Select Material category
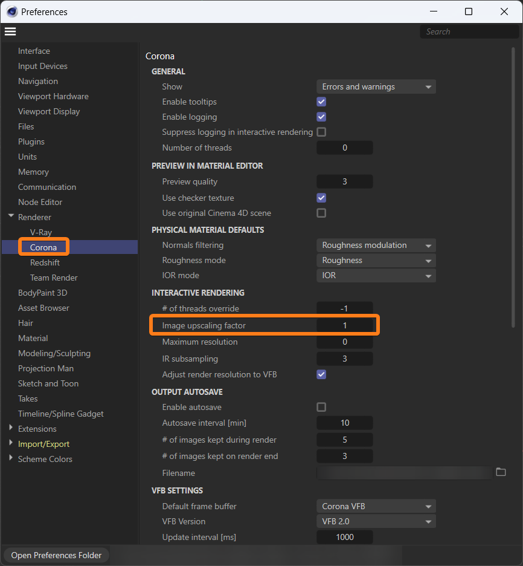Screen dimensions: 523x566 click(x=33, y=339)
